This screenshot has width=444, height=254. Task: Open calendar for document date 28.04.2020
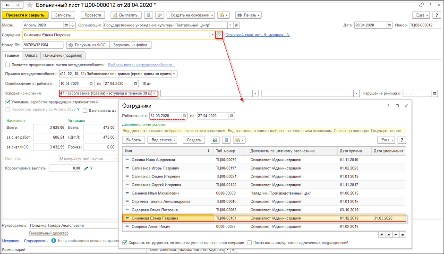pyautogui.click(x=390, y=25)
